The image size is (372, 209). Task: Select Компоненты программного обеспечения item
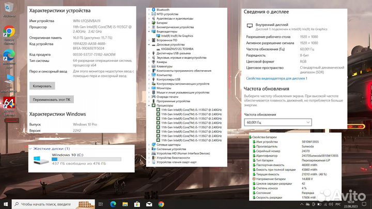184,71
